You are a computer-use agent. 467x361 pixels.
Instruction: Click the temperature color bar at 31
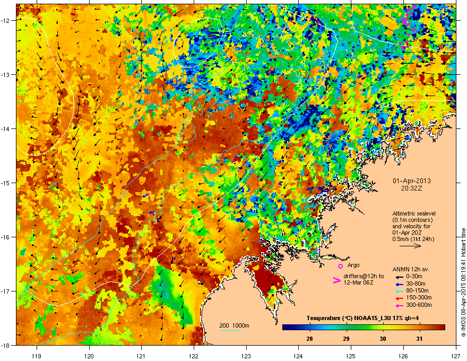click(x=420, y=328)
